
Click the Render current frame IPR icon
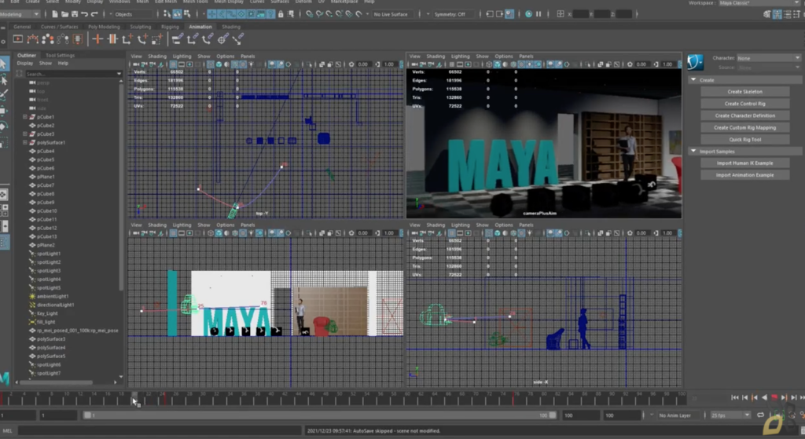tap(528, 14)
